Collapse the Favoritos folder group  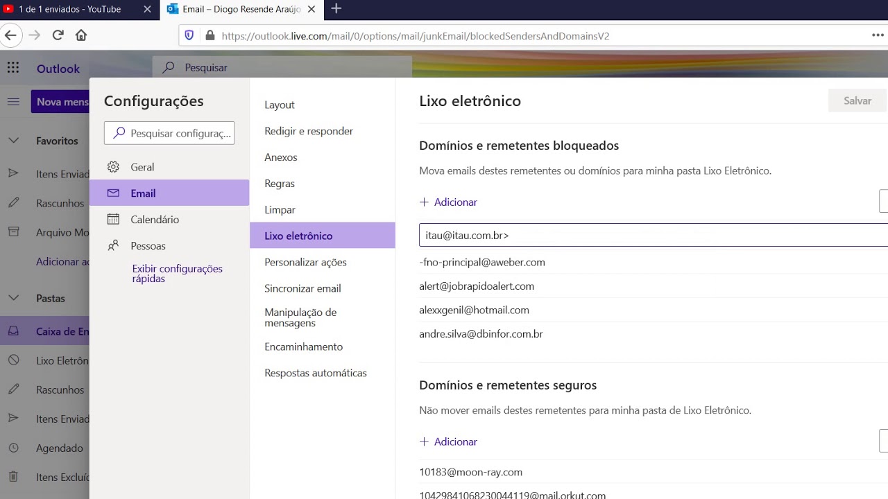point(13,141)
